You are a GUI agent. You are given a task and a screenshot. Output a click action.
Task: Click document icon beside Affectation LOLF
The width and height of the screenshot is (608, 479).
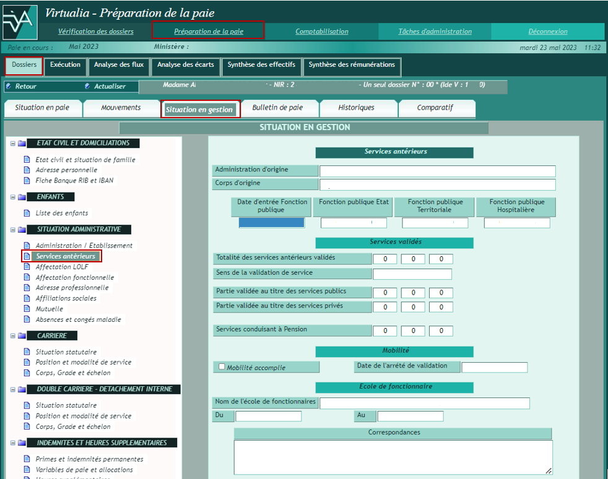tap(27, 267)
